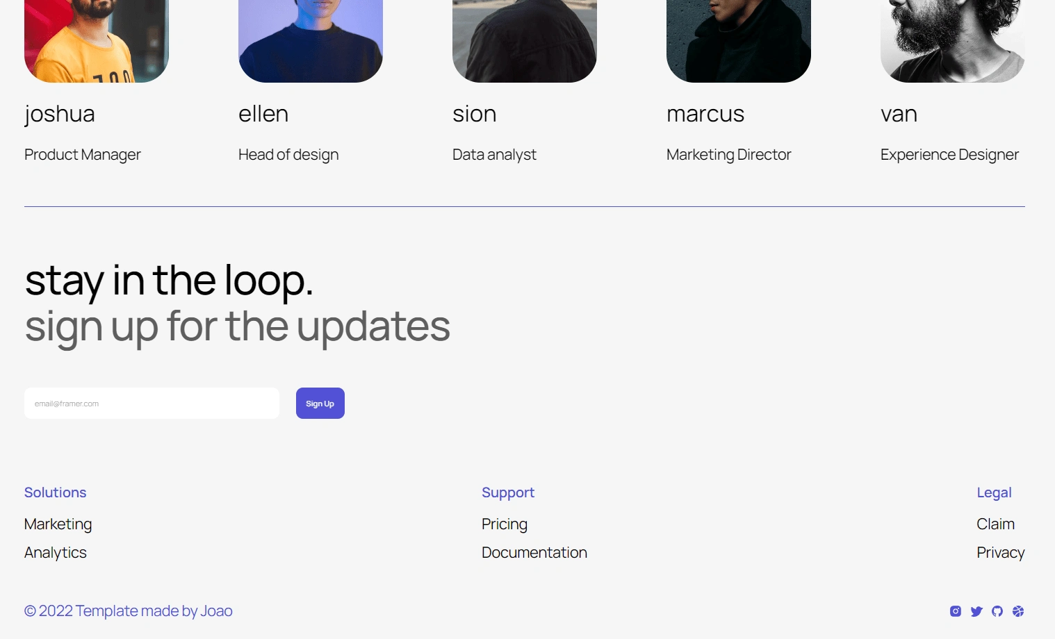
Task: Click sion's profile photo
Action: tap(525, 41)
